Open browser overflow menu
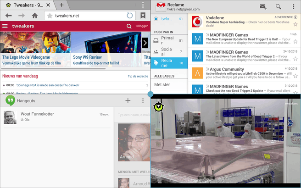The image size is (301, 188). pos(143,5)
